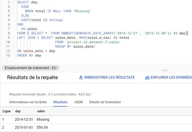Click the day column header
Image resolution: width=192 pixels, height=132 pixels.
point(18,111)
